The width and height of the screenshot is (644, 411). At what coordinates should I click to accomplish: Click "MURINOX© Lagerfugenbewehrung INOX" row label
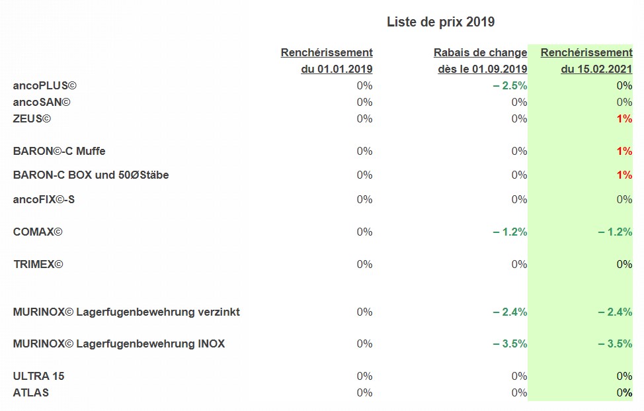tap(119, 343)
